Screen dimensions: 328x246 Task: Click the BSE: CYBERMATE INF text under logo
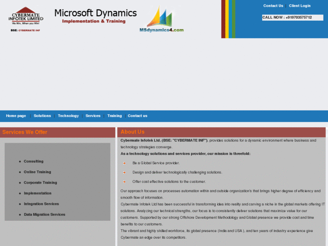pyautogui.click(x=25, y=30)
